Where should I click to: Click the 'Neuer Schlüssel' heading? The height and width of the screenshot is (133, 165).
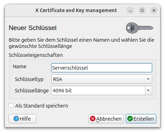(33, 28)
